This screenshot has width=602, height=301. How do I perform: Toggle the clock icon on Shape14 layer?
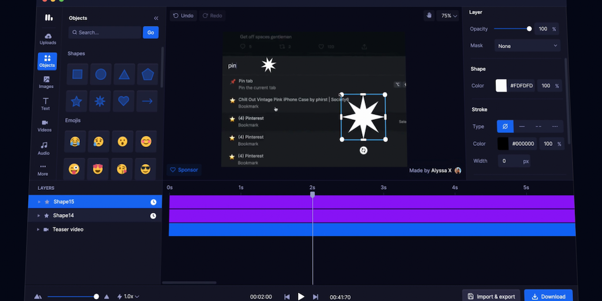(153, 216)
